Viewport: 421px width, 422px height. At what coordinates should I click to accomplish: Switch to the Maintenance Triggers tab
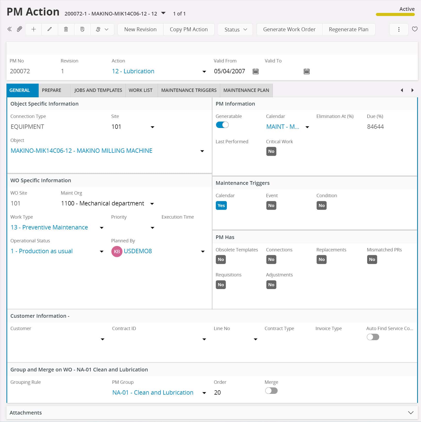coord(189,90)
